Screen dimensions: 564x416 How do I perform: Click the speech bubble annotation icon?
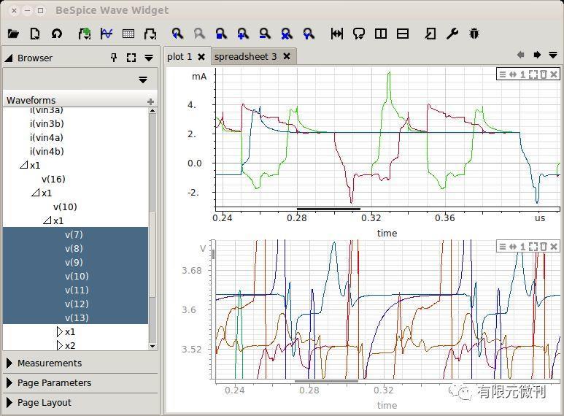[x=358, y=34]
